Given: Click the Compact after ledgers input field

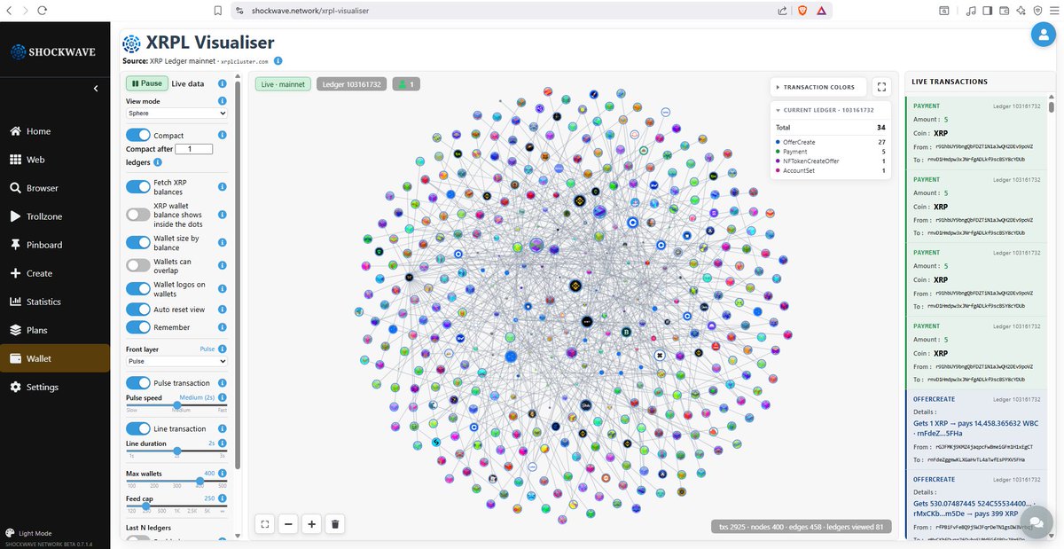Looking at the screenshot, I should 194,149.
